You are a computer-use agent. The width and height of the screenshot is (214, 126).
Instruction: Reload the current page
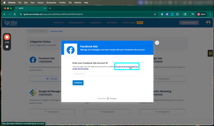tap(15, 14)
